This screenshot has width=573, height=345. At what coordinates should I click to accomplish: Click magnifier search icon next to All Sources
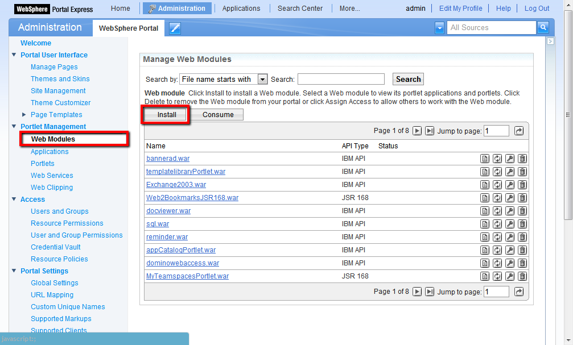point(543,27)
